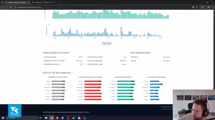
Task: Open Task View on the taskbar
Action: pyautogui.click(x=40, y=118)
